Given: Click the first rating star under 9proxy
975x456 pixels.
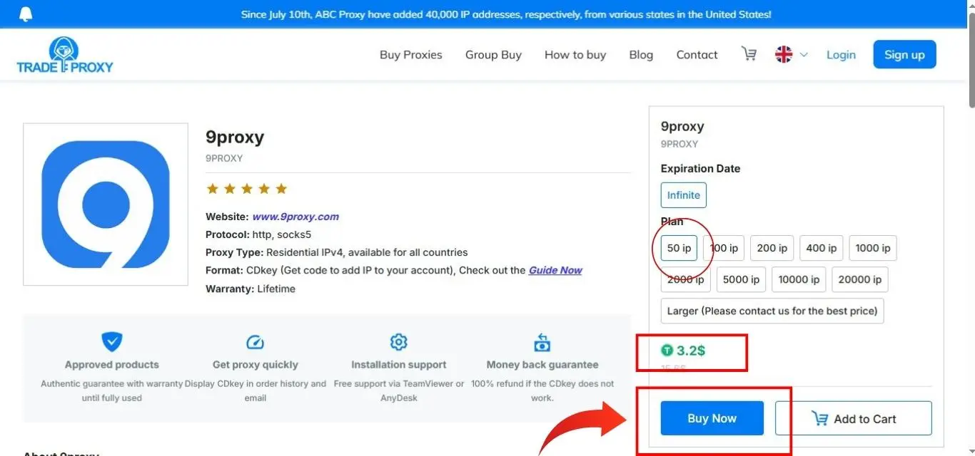Looking at the screenshot, I should pyautogui.click(x=212, y=188).
